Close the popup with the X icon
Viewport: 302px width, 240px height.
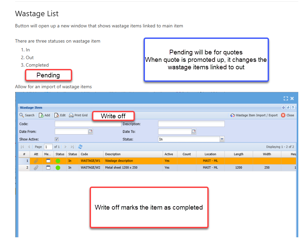point(292,99)
